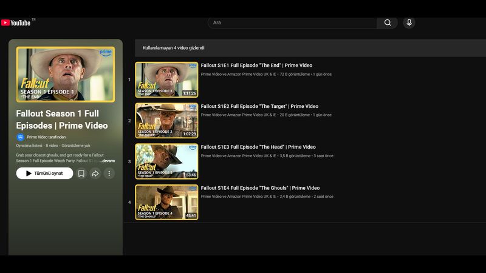
Task: Click channel line under S1E1 with 72 B görüntüleme
Action: pyautogui.click(x=266, y=74)
